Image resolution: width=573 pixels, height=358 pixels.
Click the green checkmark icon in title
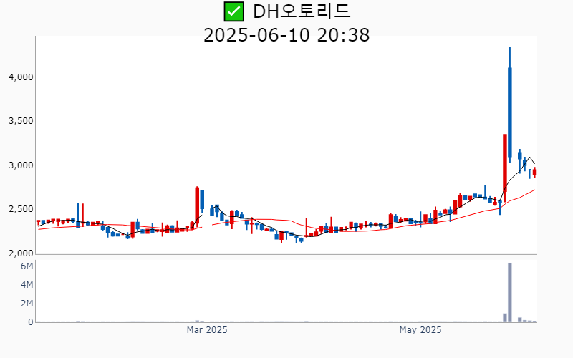tap(234, 11)
